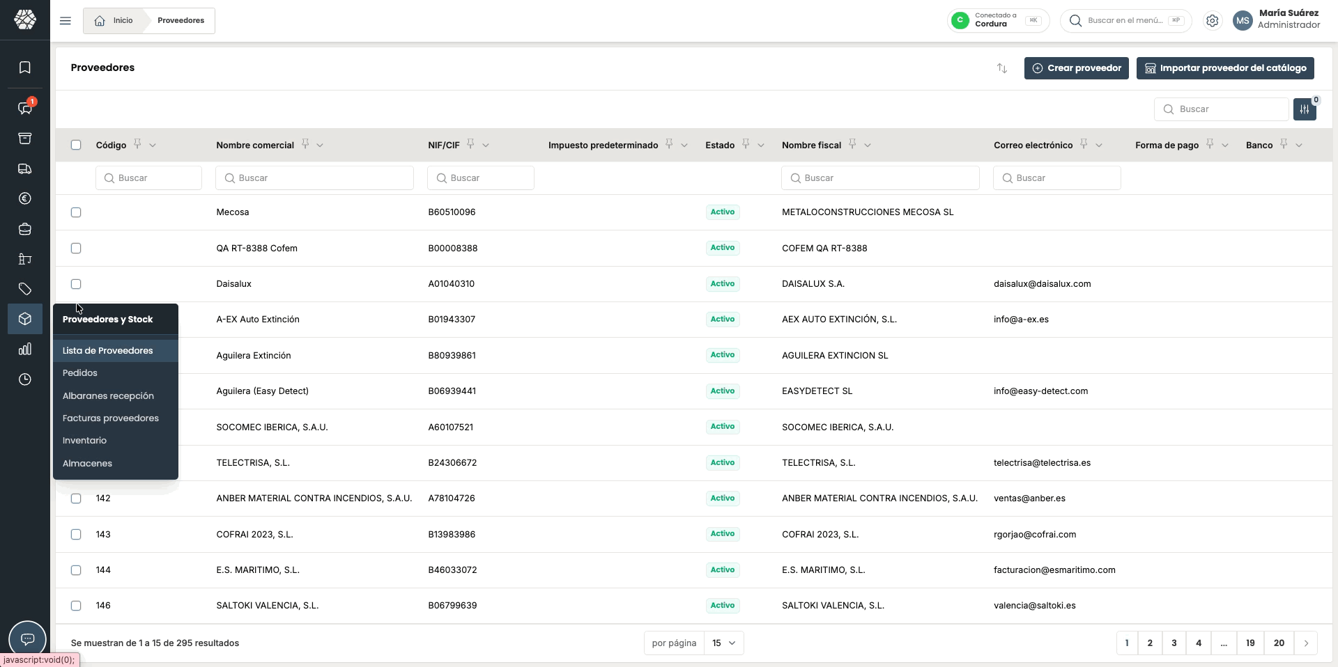Expand the Nombre fiscal column chevron
This screenshot has height=667, width=1338.
tap(868, 145)
